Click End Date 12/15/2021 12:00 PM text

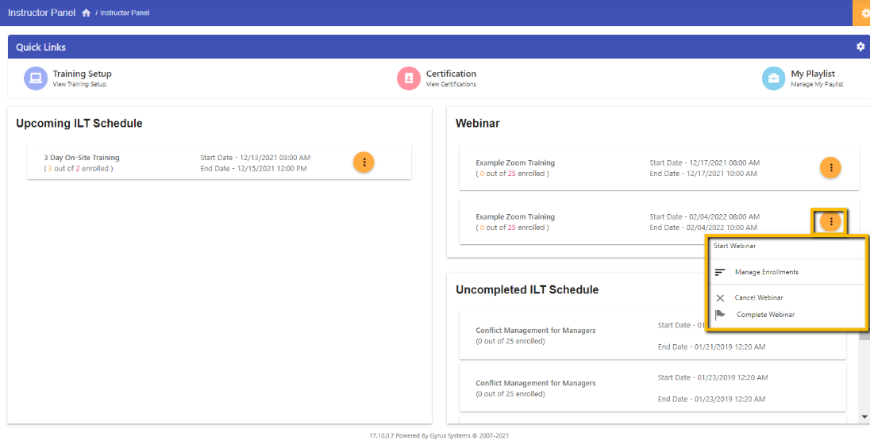tap(253, 168)
